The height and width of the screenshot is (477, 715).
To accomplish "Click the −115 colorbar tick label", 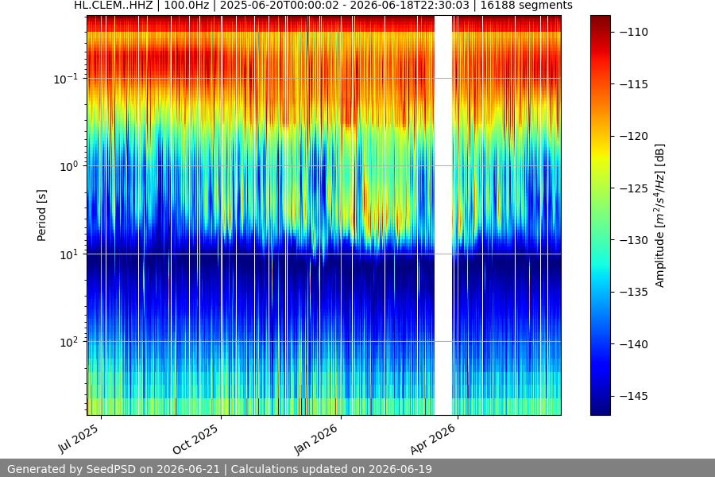I will 633,84.
